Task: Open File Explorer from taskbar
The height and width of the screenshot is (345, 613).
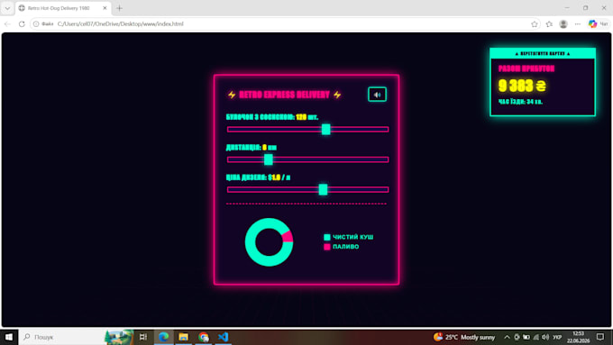Action: click(183, 337)
